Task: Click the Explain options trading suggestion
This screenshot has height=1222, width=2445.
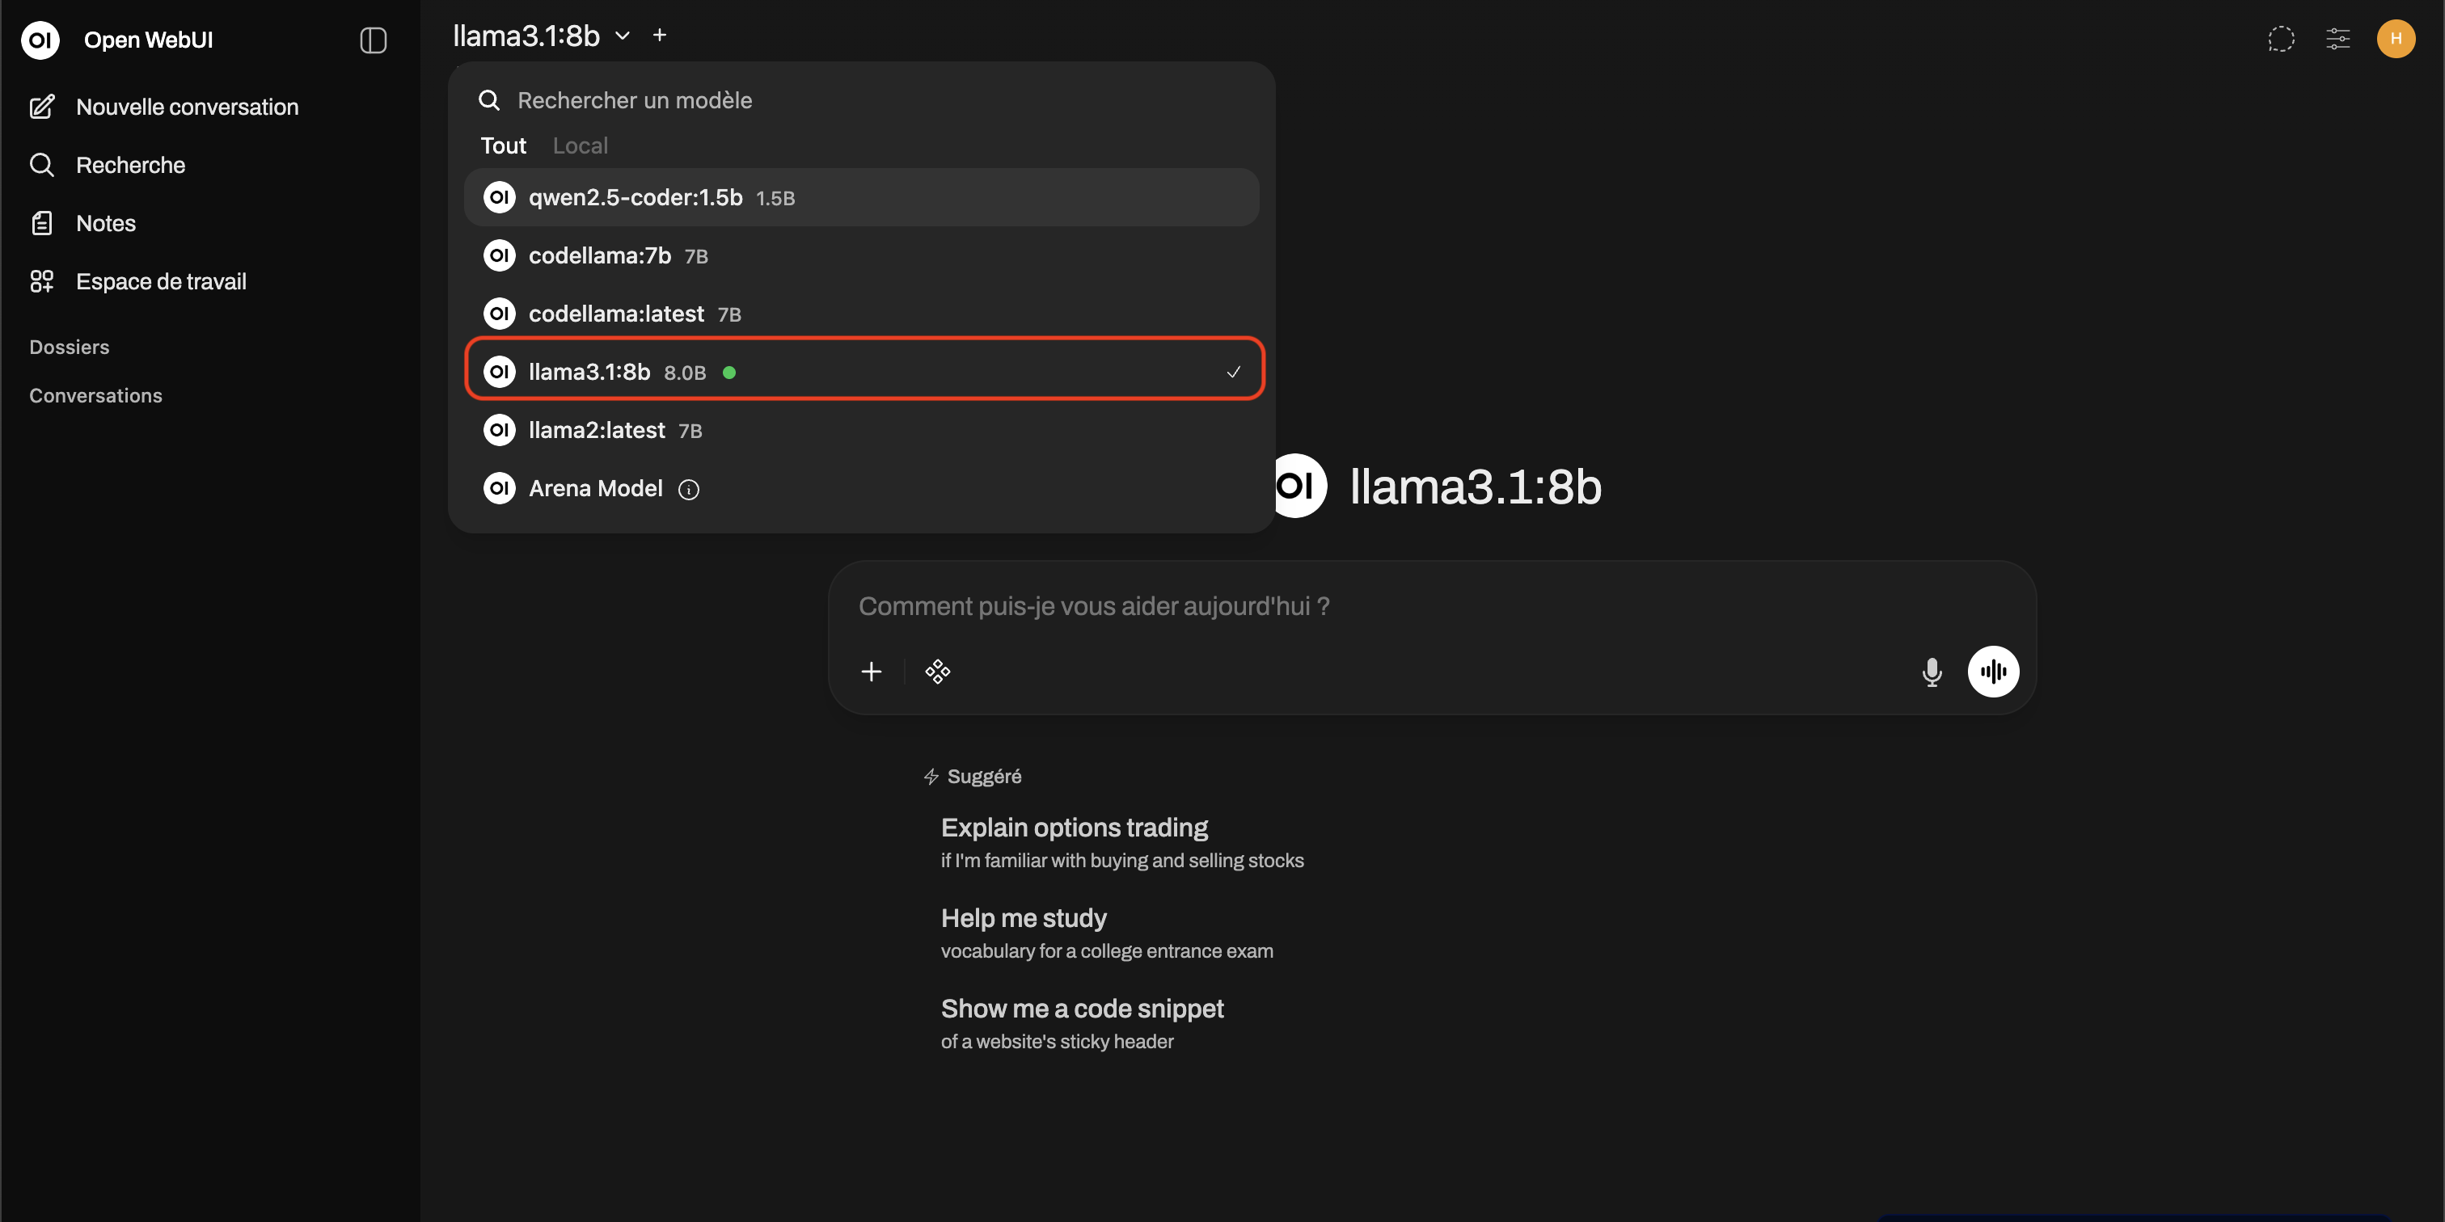Action: pyautogui.click(x=1074, y=828)
